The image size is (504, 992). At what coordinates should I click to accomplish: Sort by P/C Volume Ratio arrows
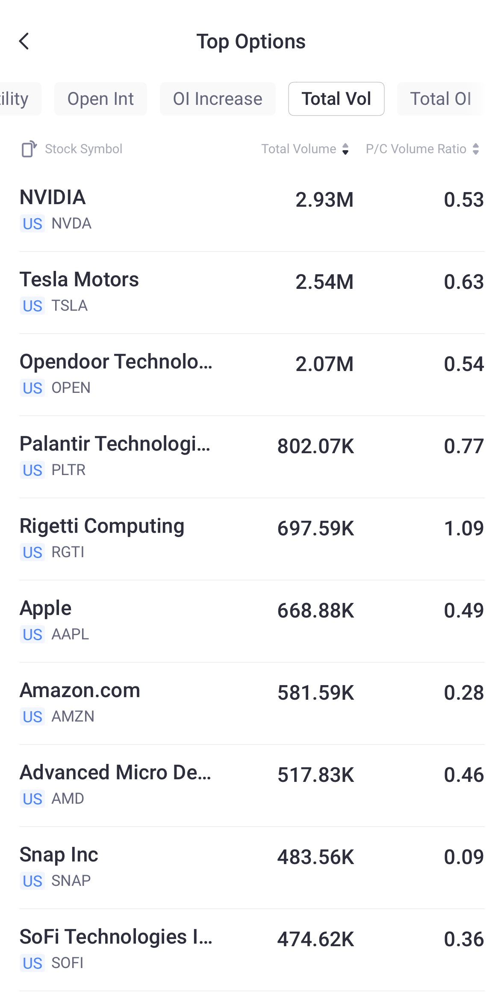pos(475,149)
